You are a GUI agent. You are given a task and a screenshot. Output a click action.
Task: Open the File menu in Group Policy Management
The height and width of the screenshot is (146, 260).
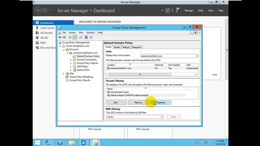click(64, 32)
